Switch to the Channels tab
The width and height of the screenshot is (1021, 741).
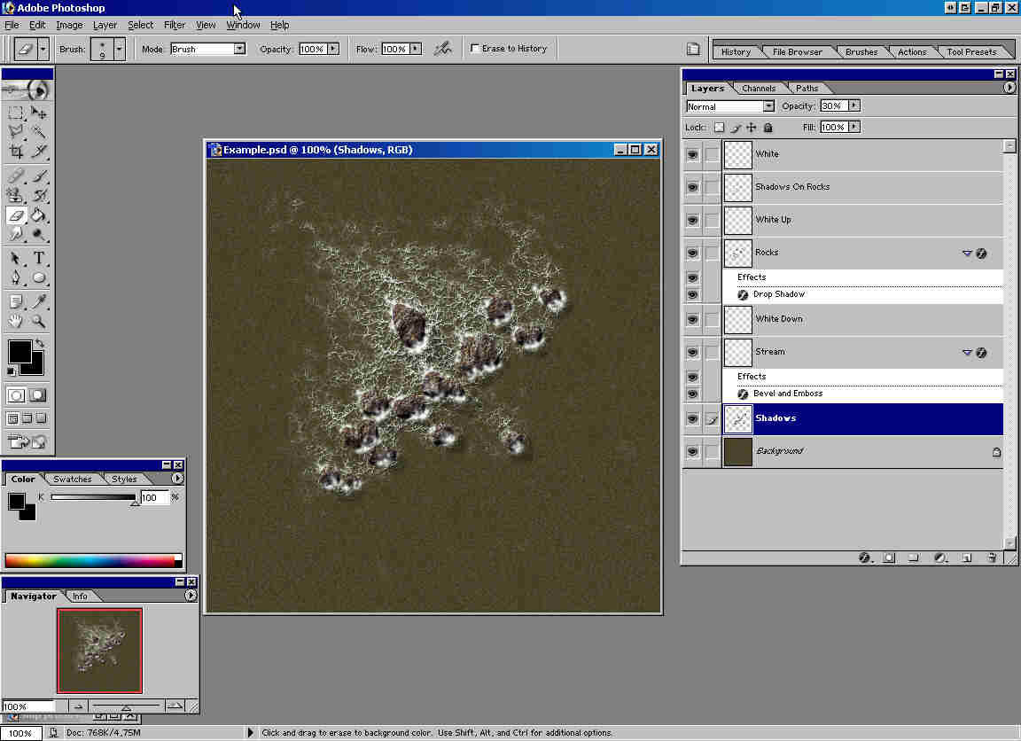(759, 89)
